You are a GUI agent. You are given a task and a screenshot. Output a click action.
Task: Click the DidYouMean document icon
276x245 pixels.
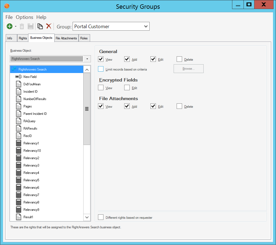point(19,84)
